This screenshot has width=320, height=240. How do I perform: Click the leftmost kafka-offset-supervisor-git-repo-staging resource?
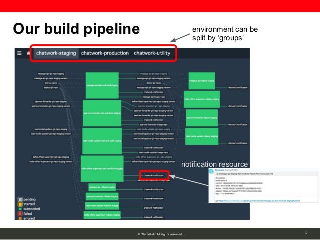[51, 157]
